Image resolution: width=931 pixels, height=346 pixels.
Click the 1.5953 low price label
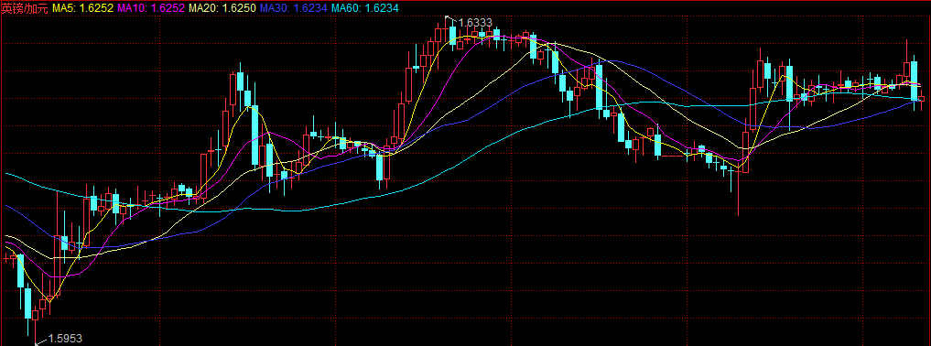[65, 339]
